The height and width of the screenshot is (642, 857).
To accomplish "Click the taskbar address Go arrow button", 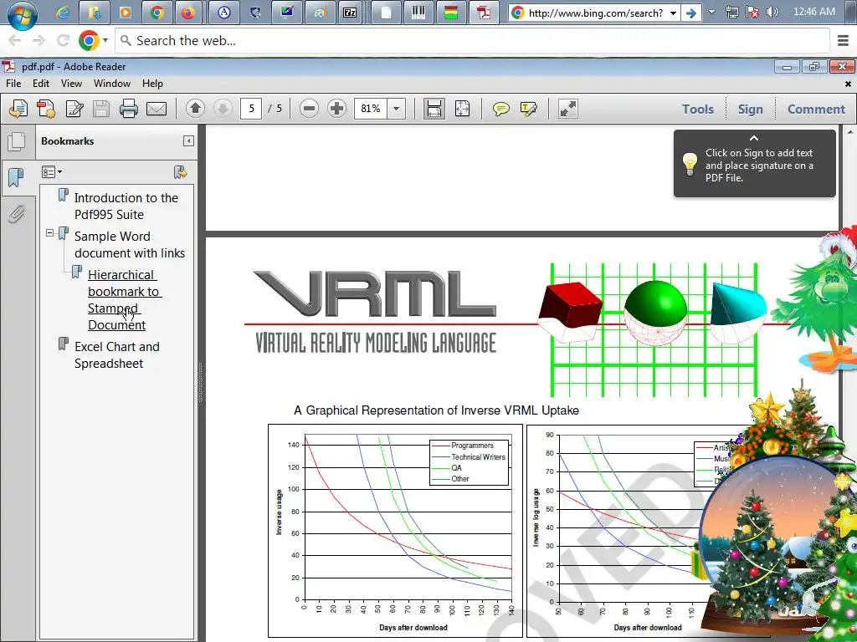I will tap(691, 13).
